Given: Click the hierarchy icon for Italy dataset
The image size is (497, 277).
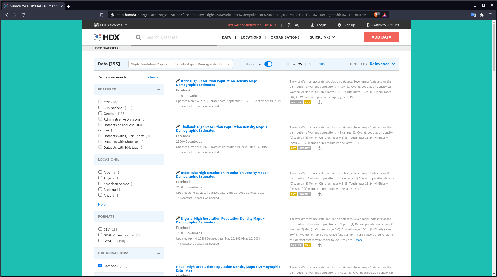Looking at the screenshot, I should (319, 102).
